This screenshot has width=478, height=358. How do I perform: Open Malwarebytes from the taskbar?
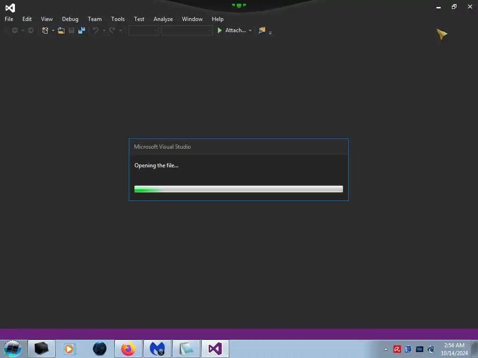coord(157,349)
